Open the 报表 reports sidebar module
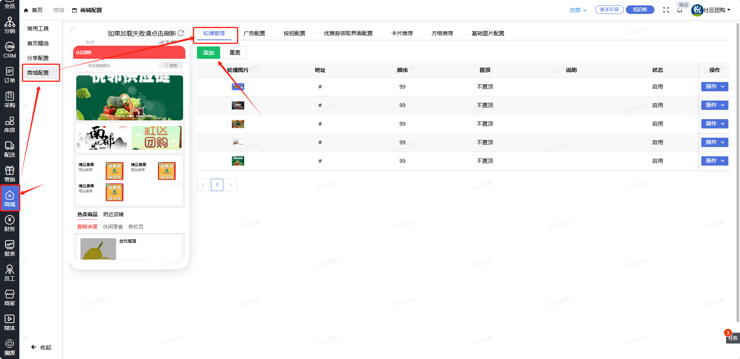The height and width of the screenshot is (359, 740). pos(10,248)
